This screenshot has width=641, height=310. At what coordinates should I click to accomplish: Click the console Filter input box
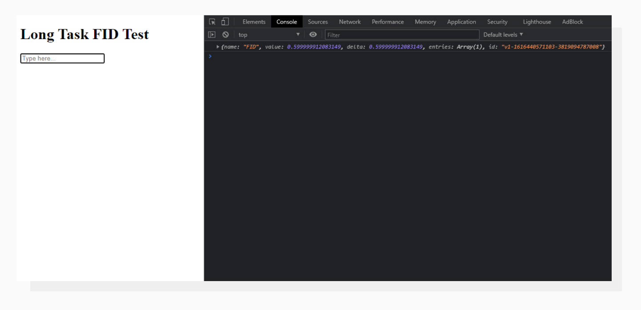point(400,34)
